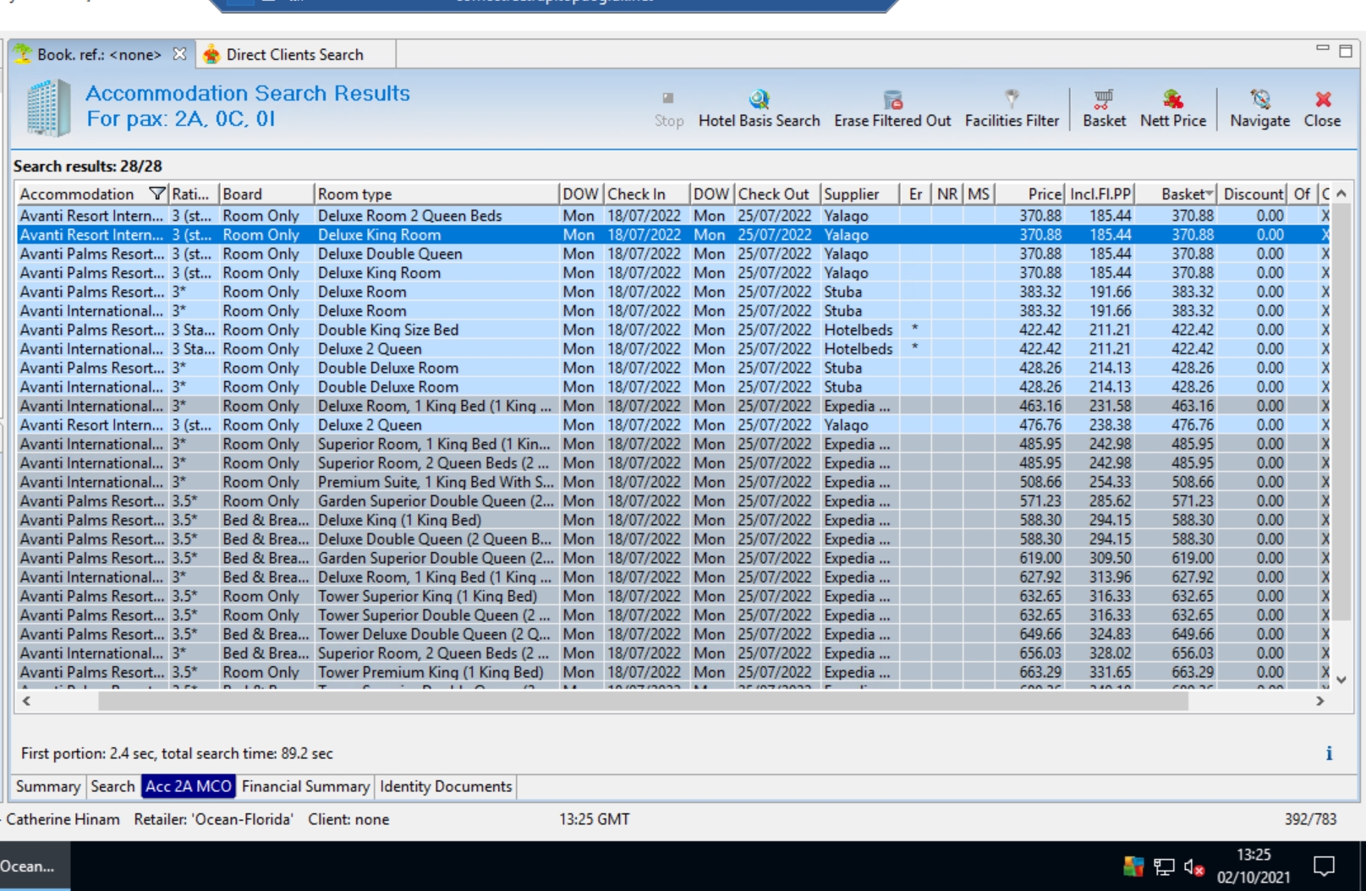1366x891 pixels.
Task: Select the Tower Deluxe Double Queen row
Action: tap(673, 634)
